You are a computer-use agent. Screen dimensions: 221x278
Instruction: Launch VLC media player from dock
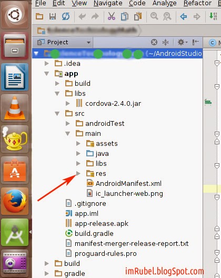click(x=15, y=108)
